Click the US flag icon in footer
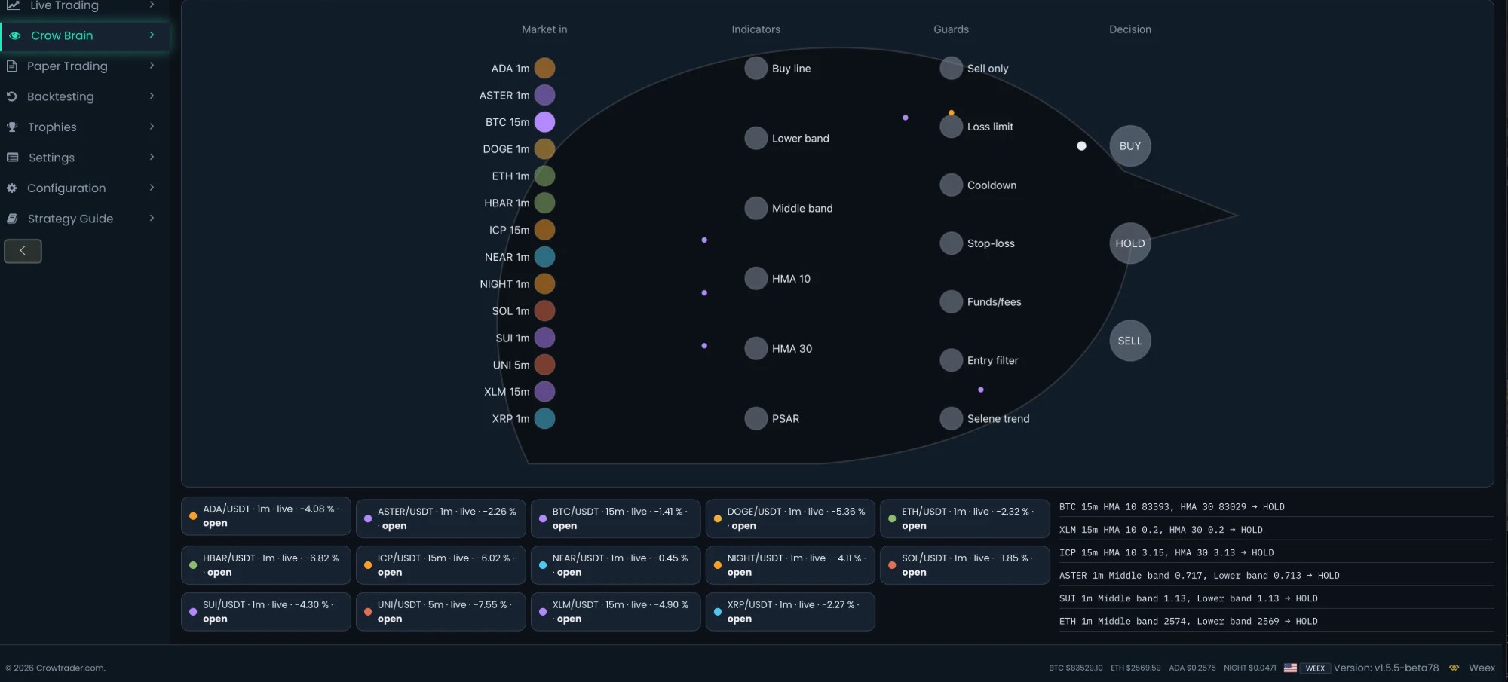The image size is (1508, 682). [1290, 668]
